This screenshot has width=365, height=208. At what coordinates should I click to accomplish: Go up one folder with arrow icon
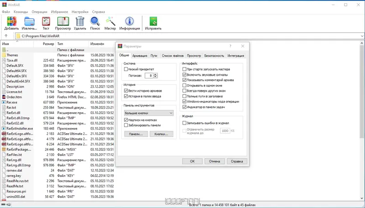[6, 36]
